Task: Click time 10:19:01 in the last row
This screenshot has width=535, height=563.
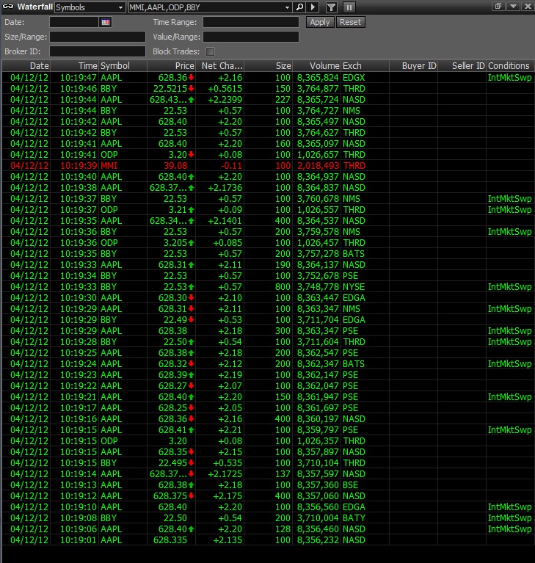Action: click(79, 540)
